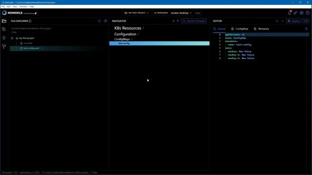
Task: Open the Edit menu
Action: (9, 6)
